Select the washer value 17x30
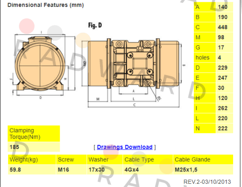The image size is (242, 187). coord(97,170)
